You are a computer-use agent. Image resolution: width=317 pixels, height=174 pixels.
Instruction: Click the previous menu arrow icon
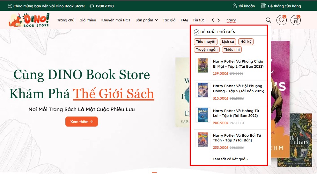[212, 20]
